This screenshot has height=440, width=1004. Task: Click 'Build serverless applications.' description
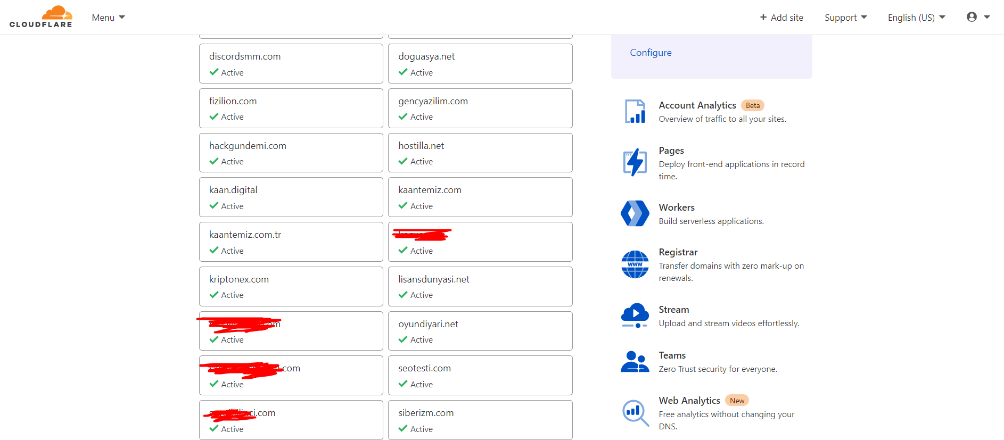point(711,221)
